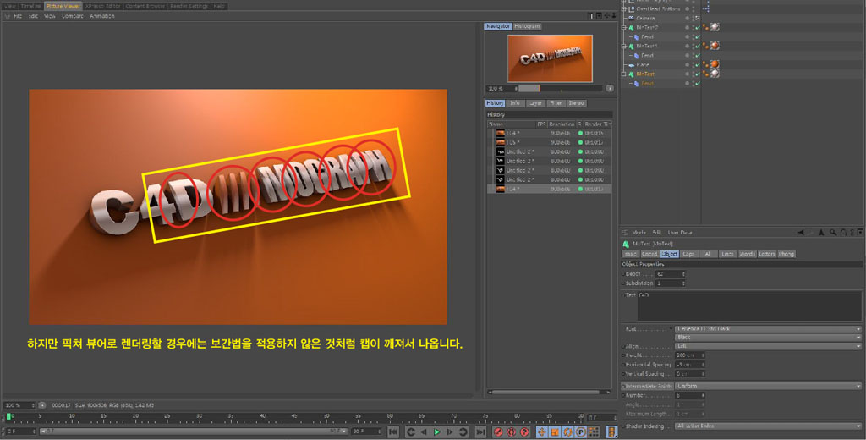Open the Black font weight dropdown
This screenshot has width=866, height=440.
768,337
